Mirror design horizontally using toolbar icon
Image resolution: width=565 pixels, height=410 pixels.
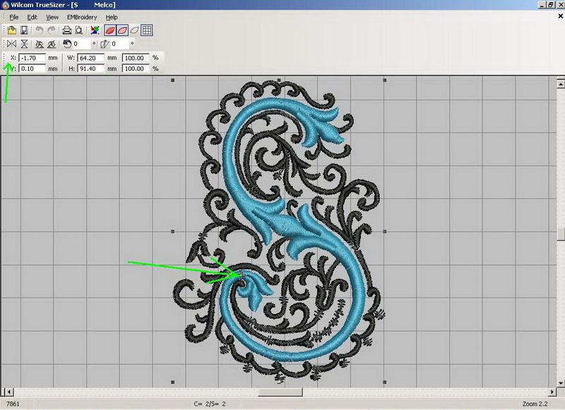click(x=11, y=44)
